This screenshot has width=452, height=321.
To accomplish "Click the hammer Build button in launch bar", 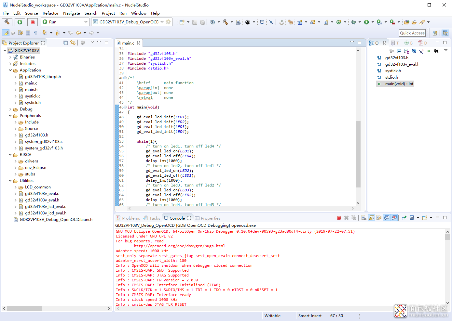I will pyautogui.click(x=7, y=22).
